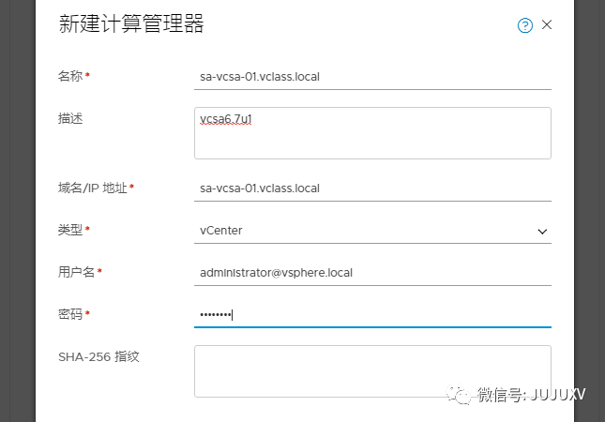Click the WeChat logo watermark icon
Screen dimensions: 605x422
click(459, 395)
